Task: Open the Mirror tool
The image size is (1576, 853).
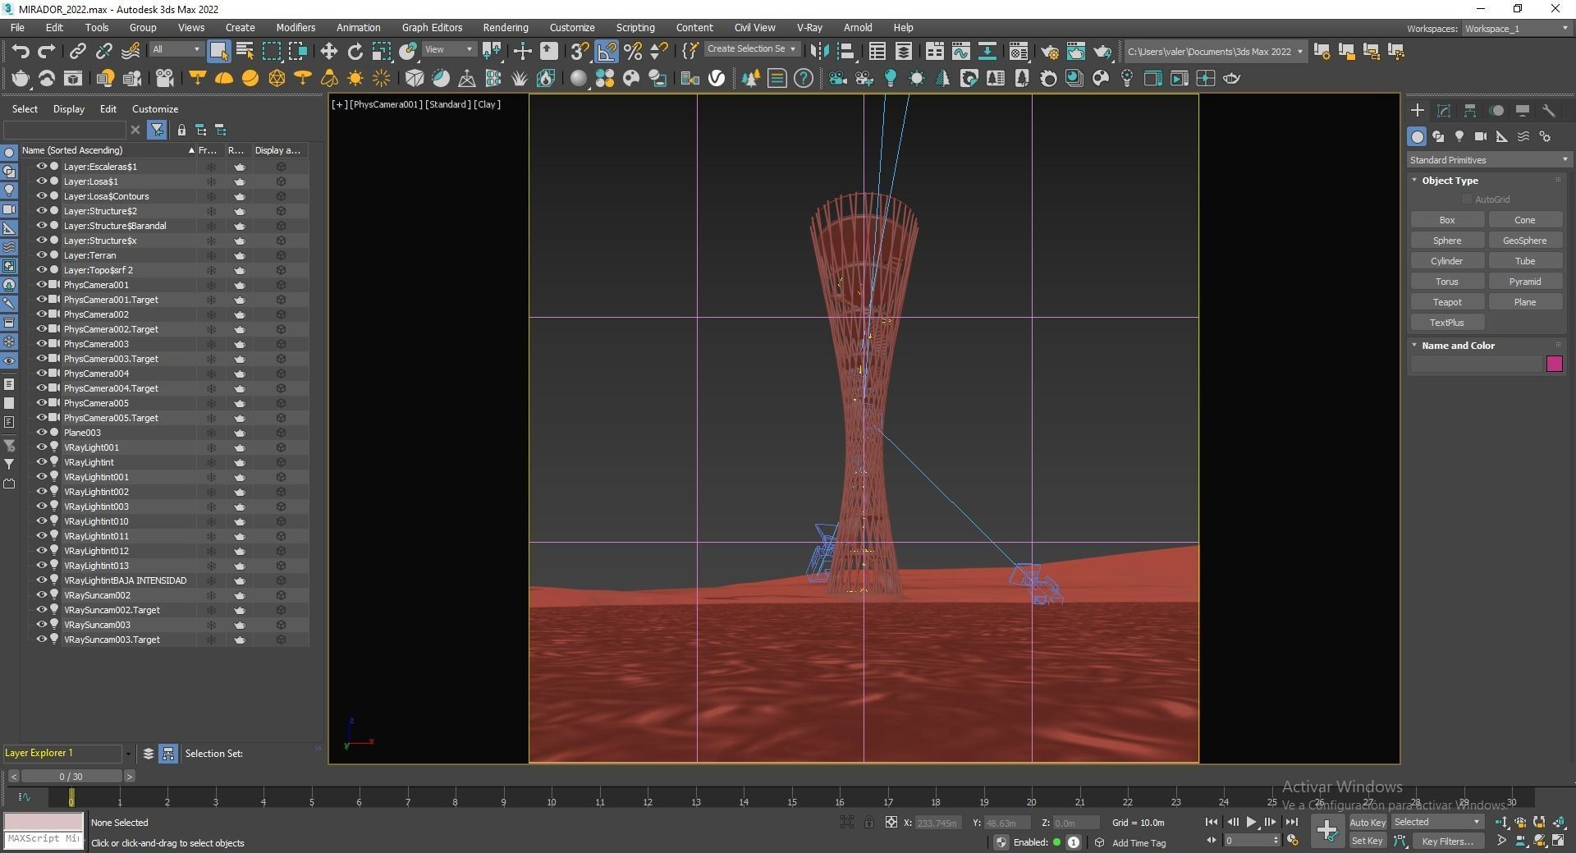Action: pyautogui.click(x=818, y=51)
